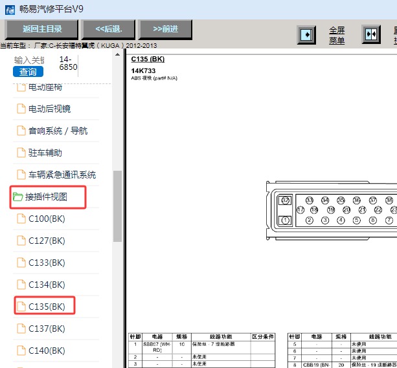Click the 查询 search button
The width and height of the screenshot is (397, 368).
[x=28, y=72]
